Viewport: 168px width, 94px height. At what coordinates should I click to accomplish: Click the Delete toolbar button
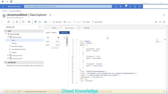point(86,22)
